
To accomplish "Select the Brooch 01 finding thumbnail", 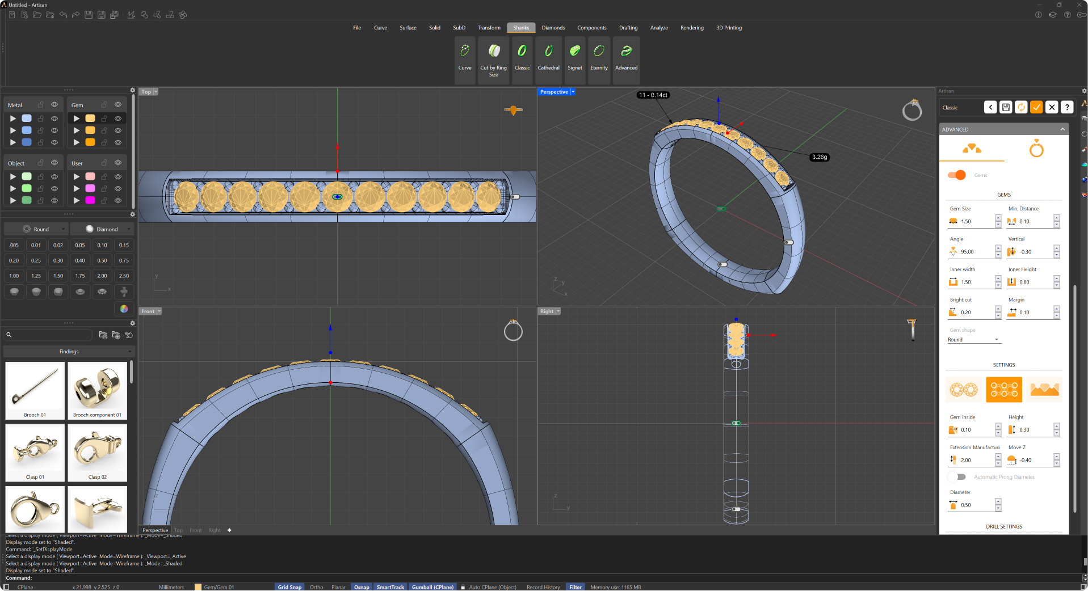I will pos(35,391).
